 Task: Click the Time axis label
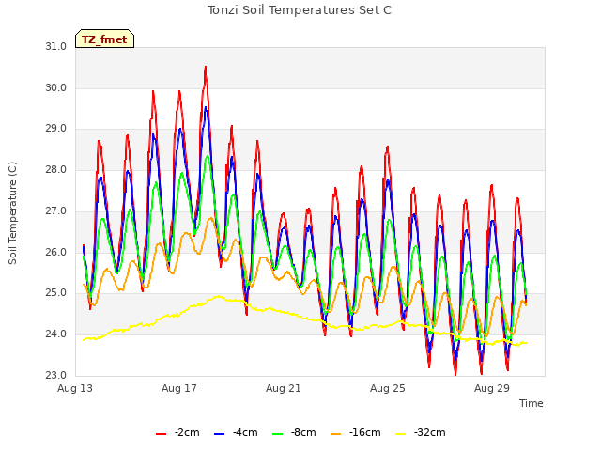point(532,403)
